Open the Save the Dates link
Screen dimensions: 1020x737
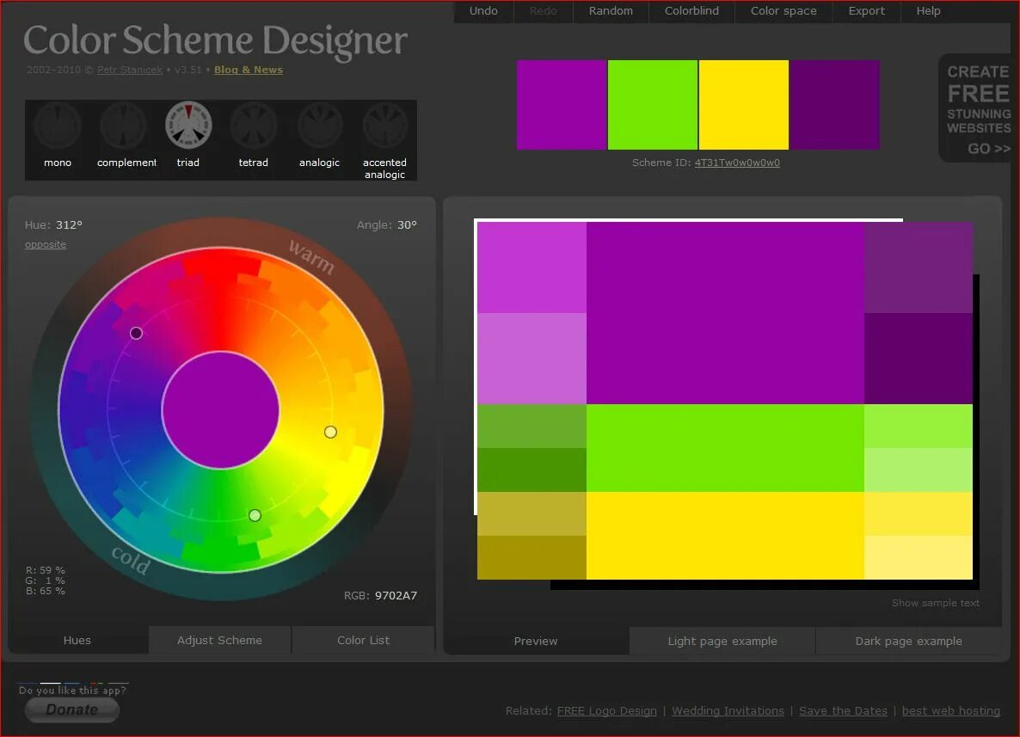[843, 711]
